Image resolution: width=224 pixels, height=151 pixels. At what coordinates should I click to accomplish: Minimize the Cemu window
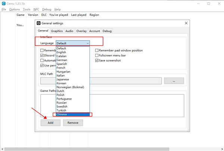click(x=199, y=4)
